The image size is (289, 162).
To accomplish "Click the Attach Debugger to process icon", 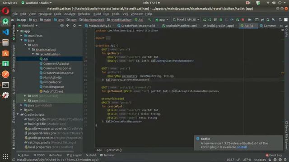I will pyautogui.click(x=238, y=20).
